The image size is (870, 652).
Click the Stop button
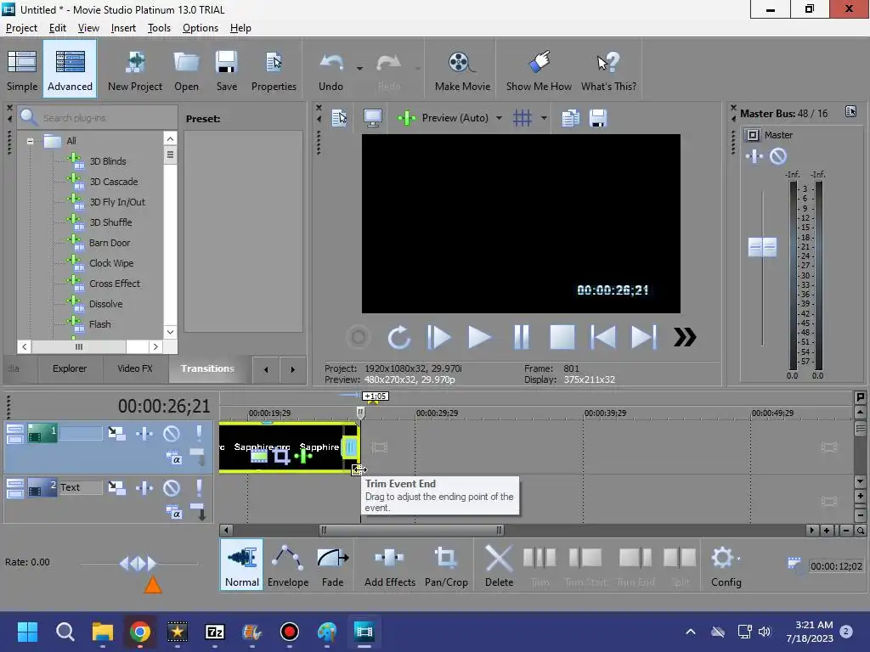coord(562,337)
